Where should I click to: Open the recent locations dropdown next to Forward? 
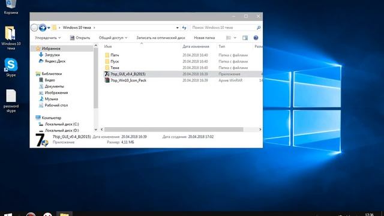click(49, 28)
